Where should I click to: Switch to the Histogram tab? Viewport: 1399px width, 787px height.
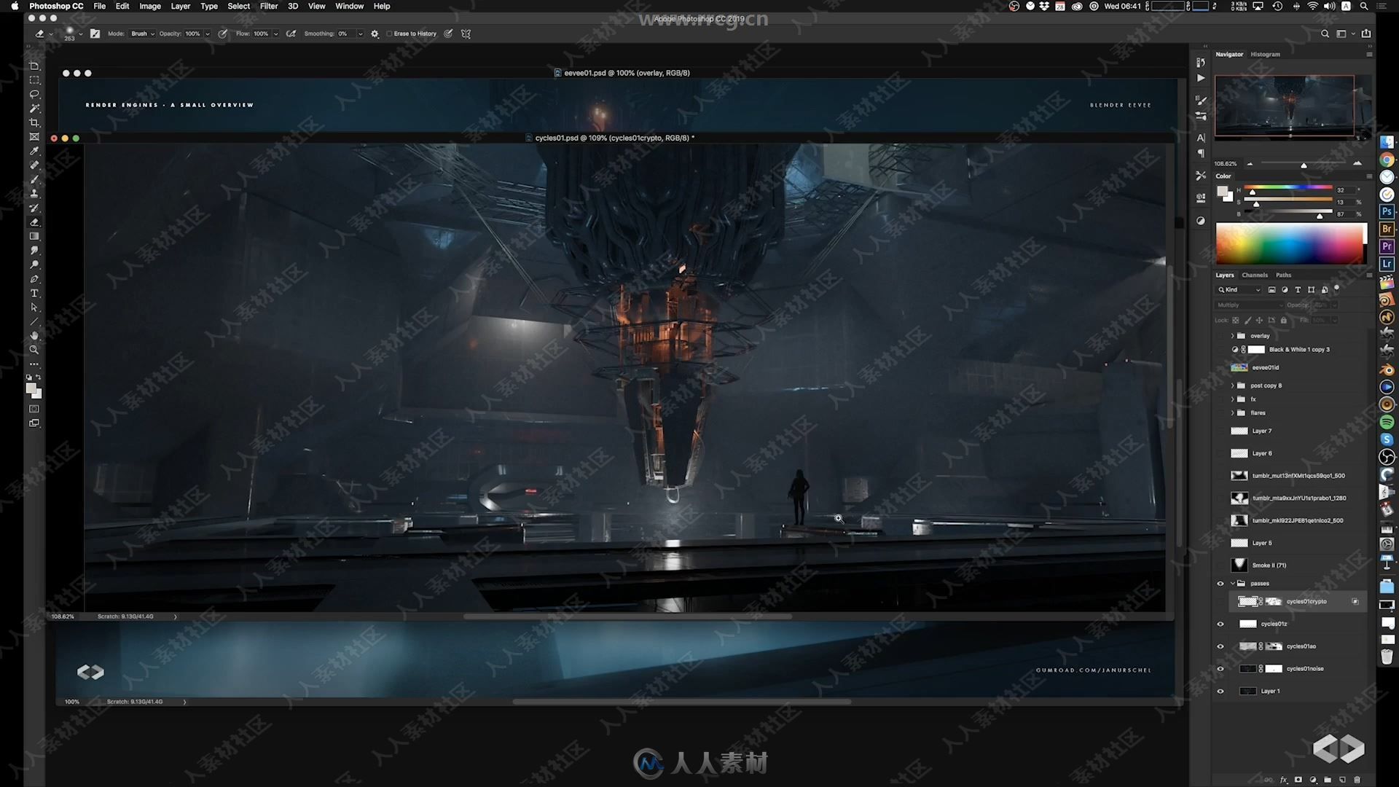pos(1265,54)
